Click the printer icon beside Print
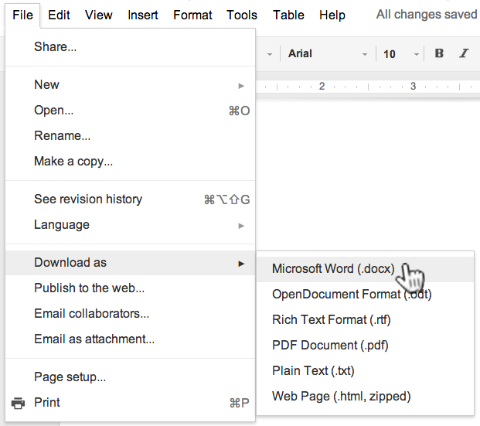 tap(18, 403)
